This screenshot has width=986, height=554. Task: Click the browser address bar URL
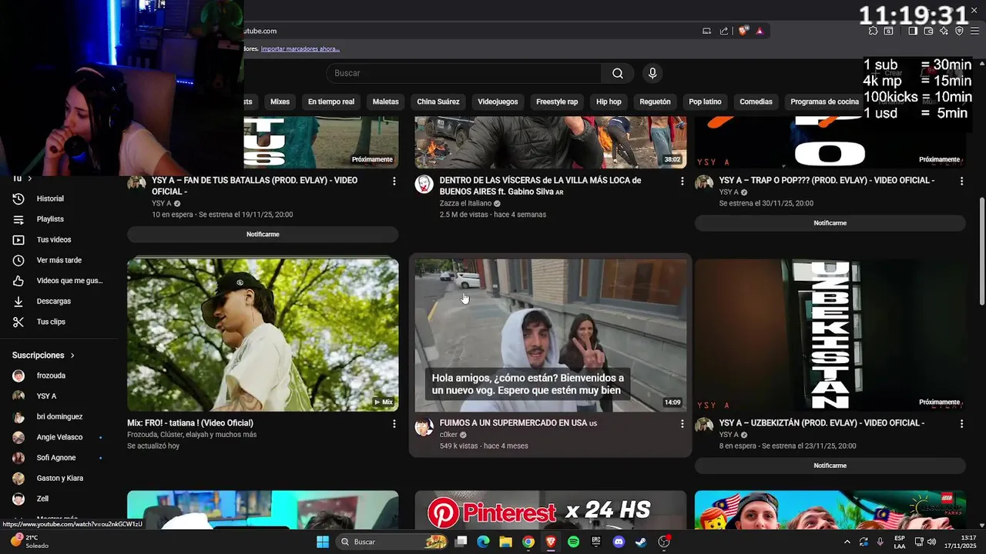coord(260,31)
